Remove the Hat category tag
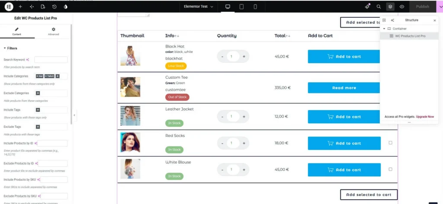This screenshot has width=443, height=204. (37, 76)
